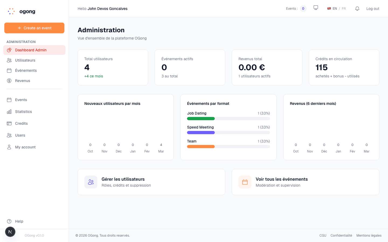Select the Événements calendar icon in sidebar
The height and width of the screenshot is (242, 388).
point(9,70)
